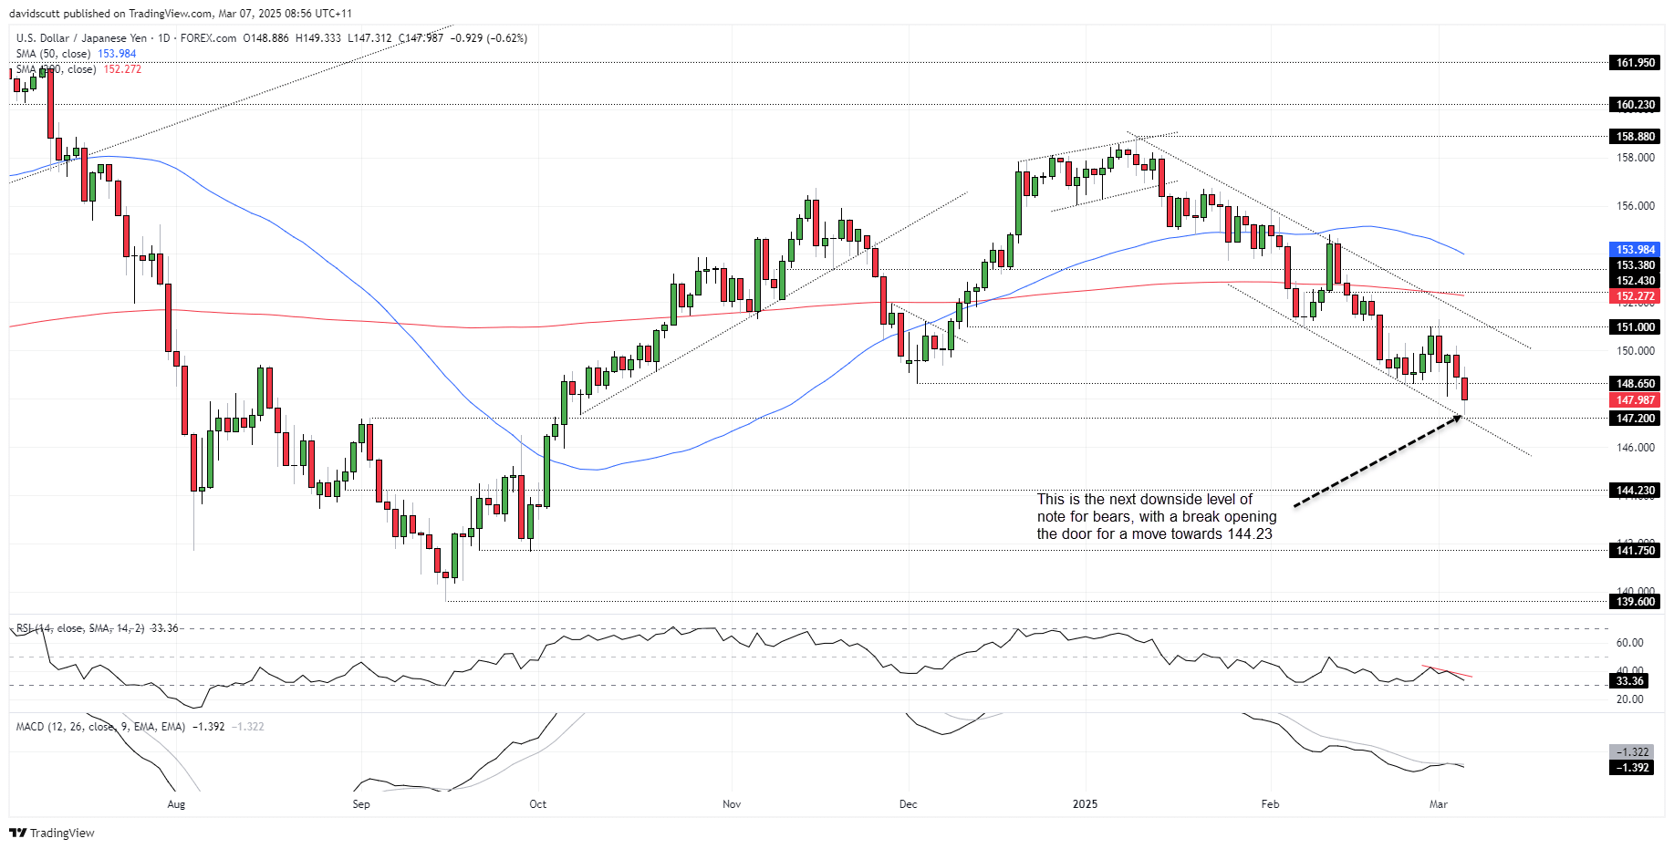The image size is (1674, 849).
Task: Click the red 152.272 SMA price tag
Action: (1635, 296)
